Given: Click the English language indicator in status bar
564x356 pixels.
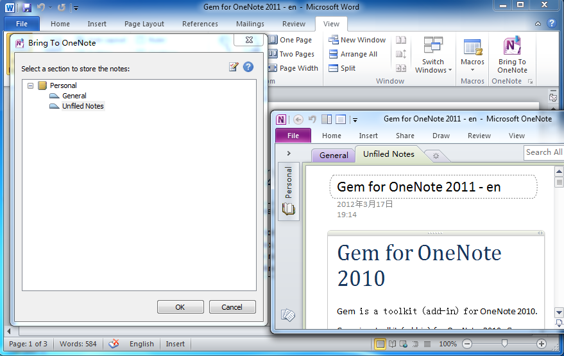Looking at the screenshot, I should pyautogui.click(x=142, y=344).
